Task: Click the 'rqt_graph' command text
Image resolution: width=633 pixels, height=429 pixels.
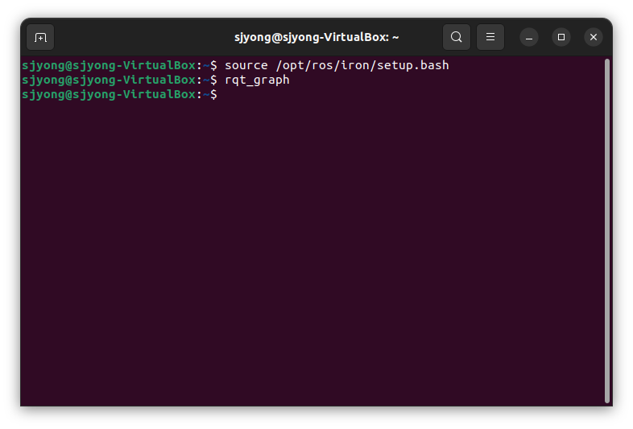Action: (x=257, y=80)
